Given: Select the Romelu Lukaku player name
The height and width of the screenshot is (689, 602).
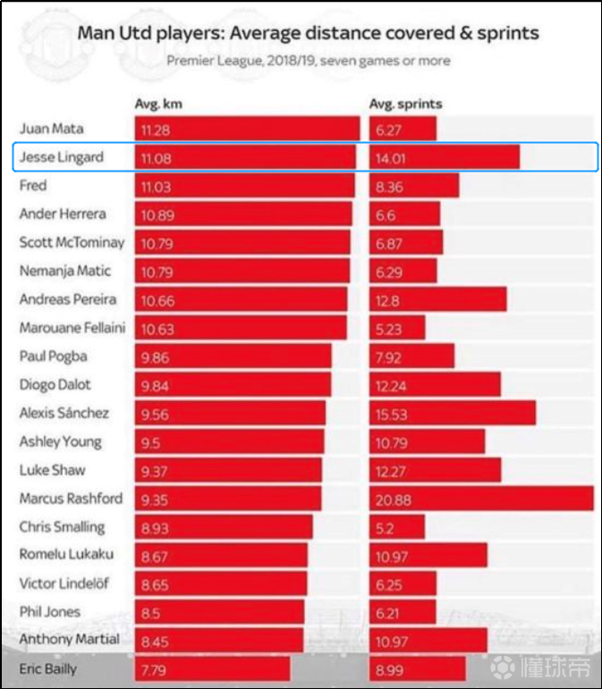Looking at the screenshot, I should pos(67,555).
